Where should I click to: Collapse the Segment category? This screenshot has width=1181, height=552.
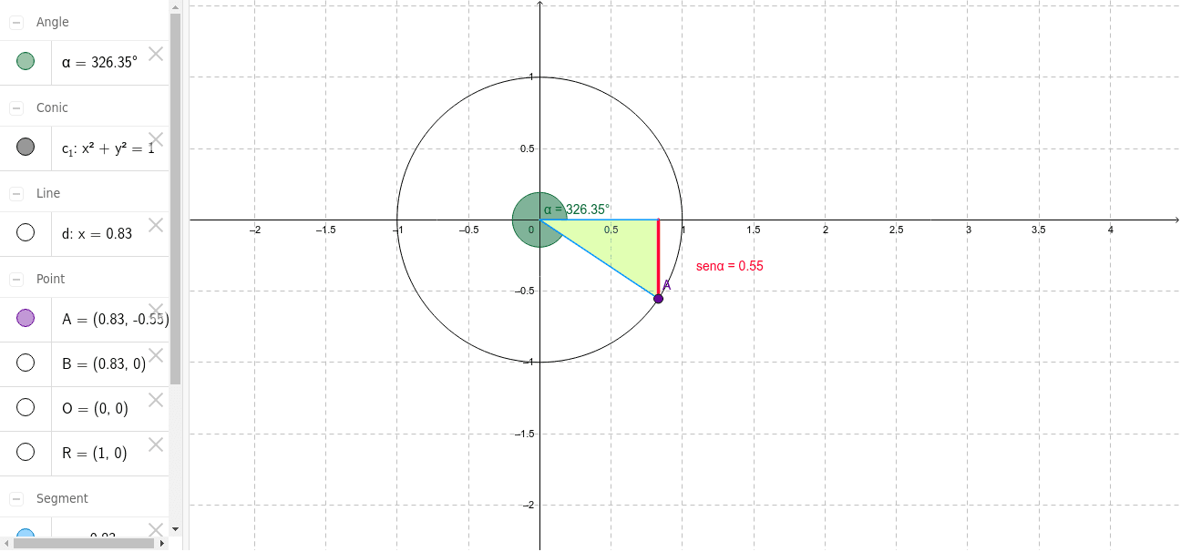pyautogui.click(x=16, y=498)
